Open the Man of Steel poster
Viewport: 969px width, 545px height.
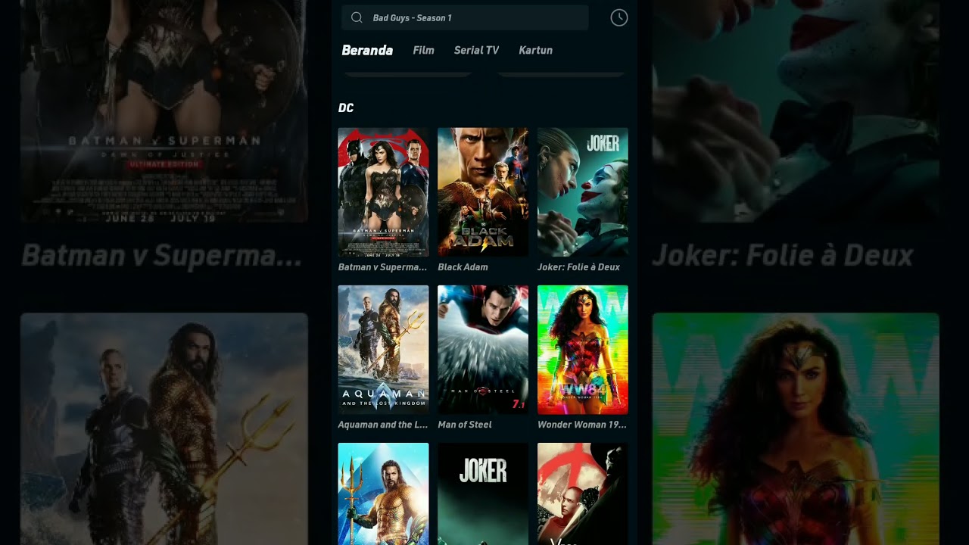483,350
